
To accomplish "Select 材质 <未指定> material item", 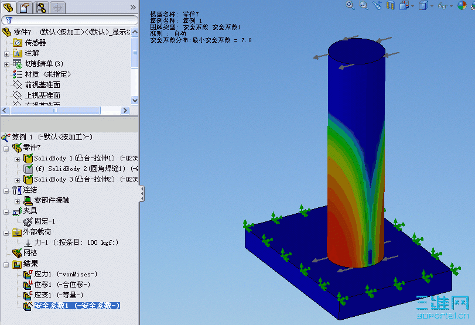I will pos(48,74).
